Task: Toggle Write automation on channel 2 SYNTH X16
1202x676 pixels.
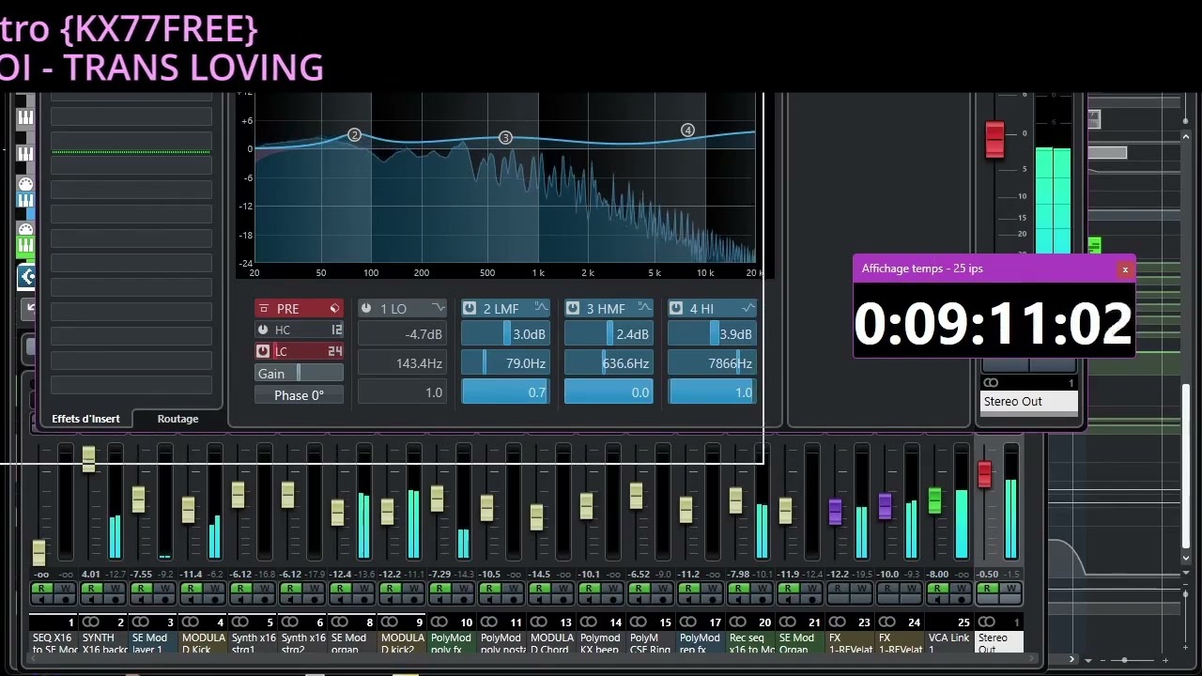Action: tap(115, 589)
